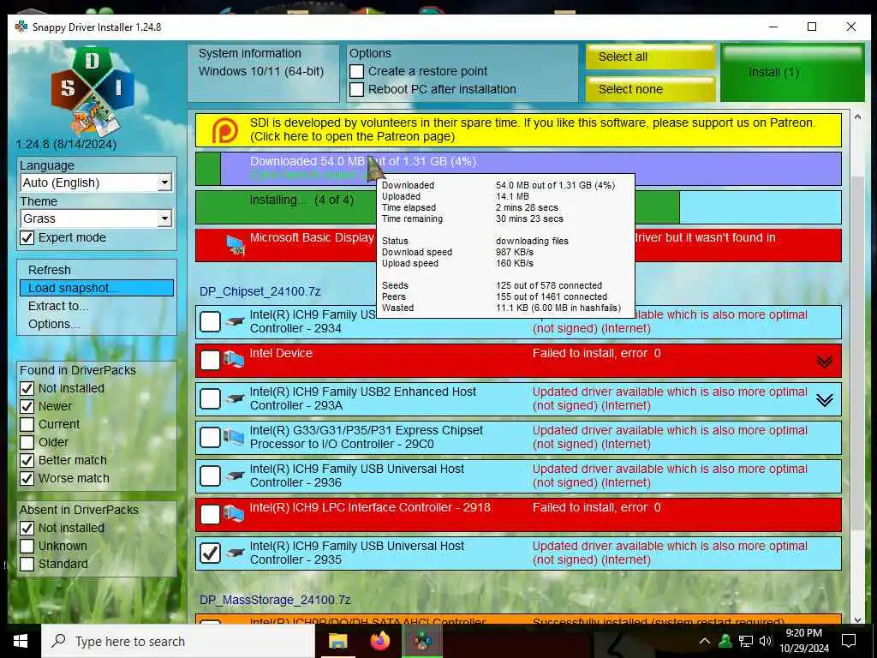
Task: Enable Reboot PC after installation
Action: click(357, 89)
